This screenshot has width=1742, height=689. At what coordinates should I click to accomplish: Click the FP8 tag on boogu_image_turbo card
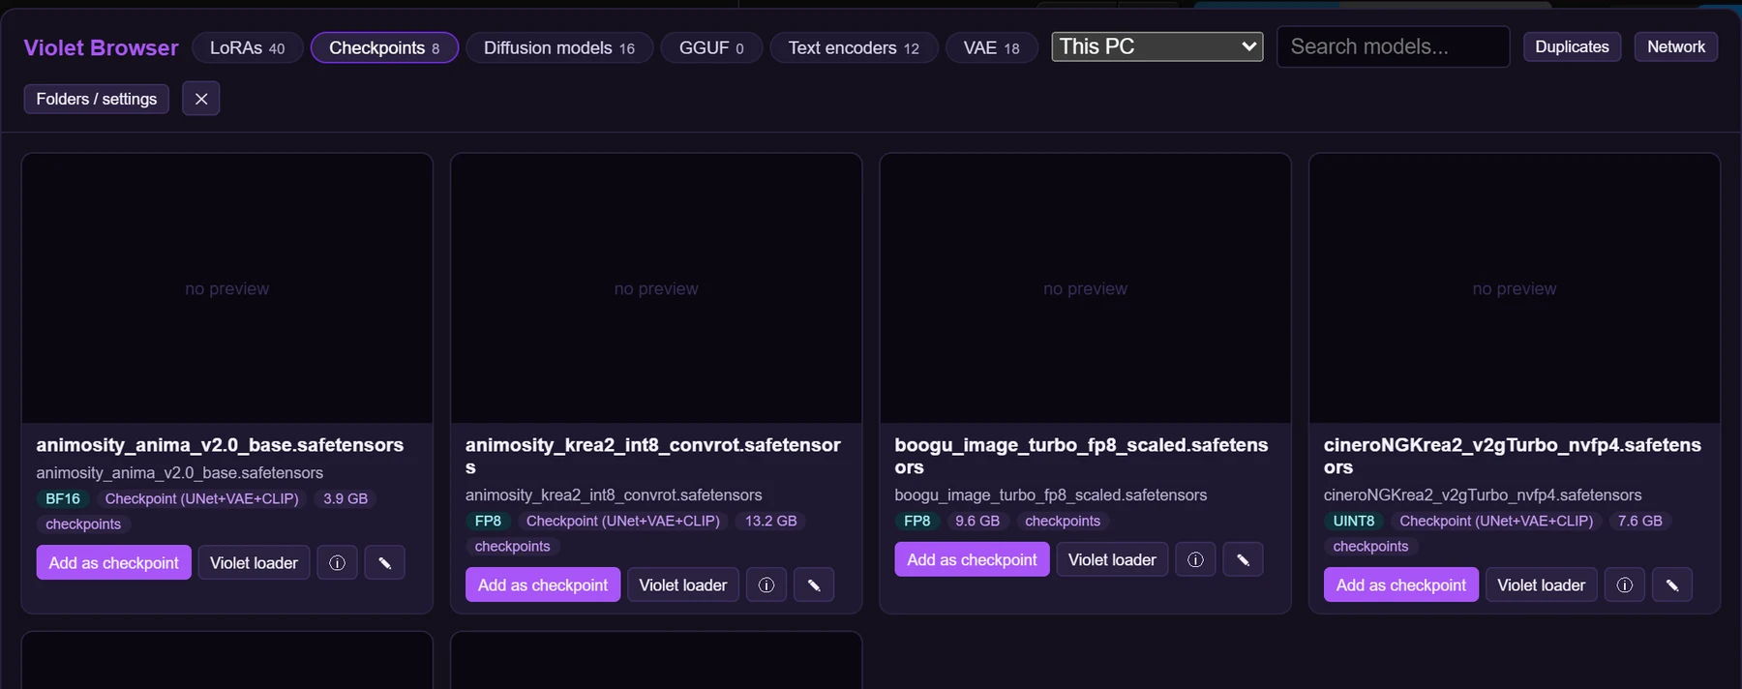(917, 522)
